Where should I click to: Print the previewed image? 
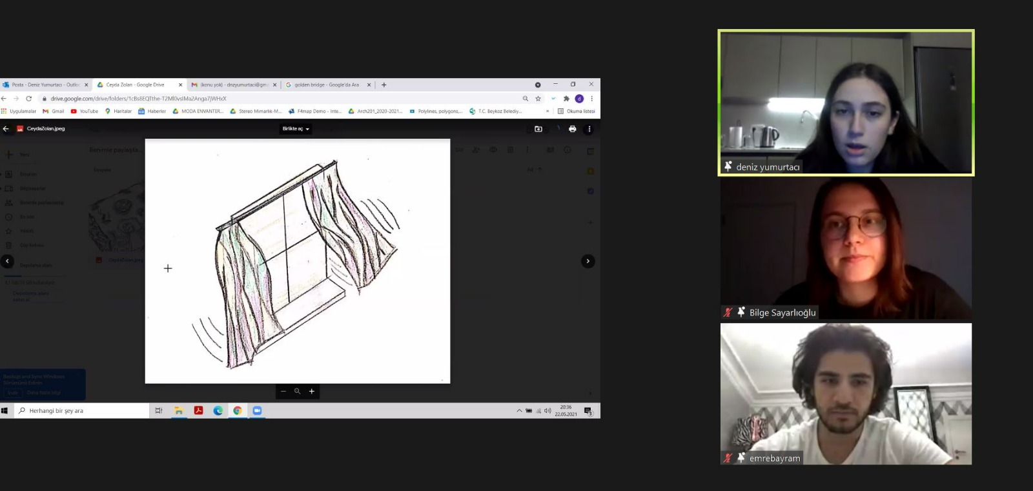572,129
